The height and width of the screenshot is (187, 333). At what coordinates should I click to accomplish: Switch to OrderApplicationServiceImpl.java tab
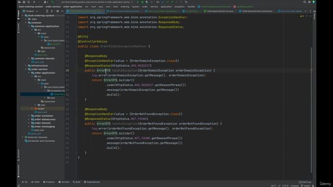257,11
